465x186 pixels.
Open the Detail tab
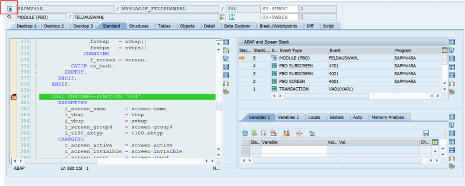coord(209,26)
